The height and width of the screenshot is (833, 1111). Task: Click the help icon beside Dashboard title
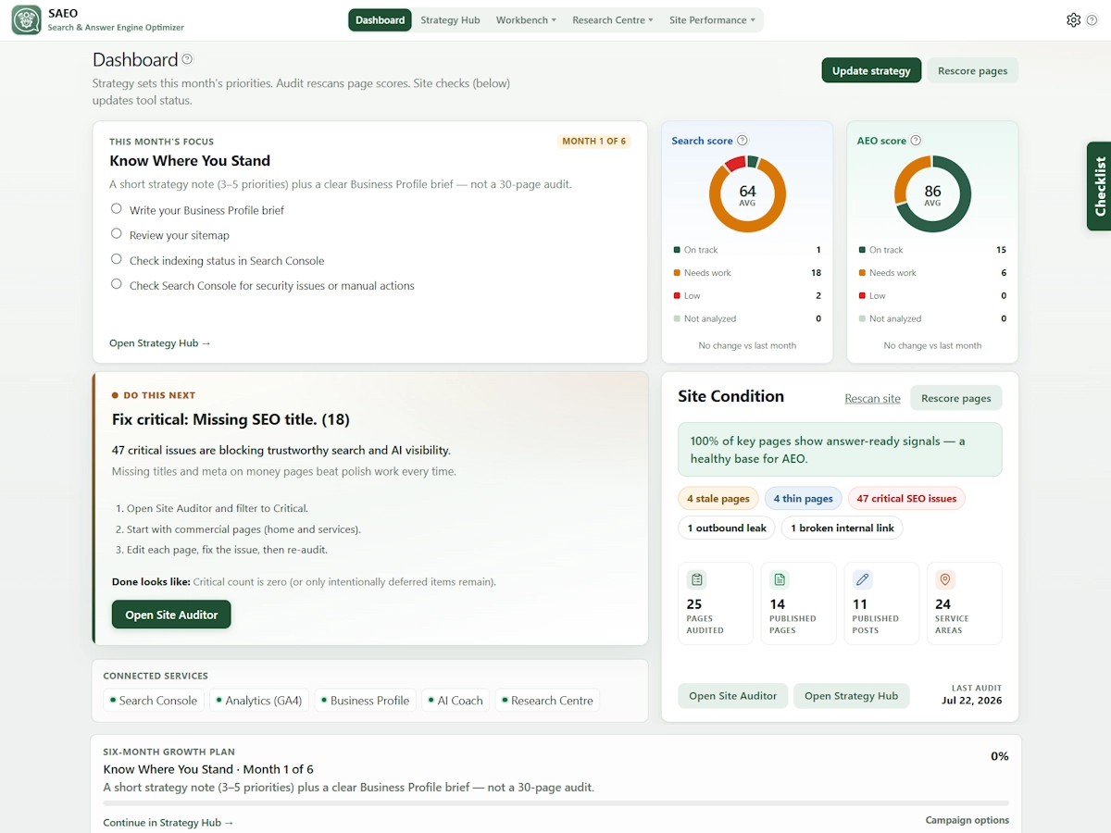187,59
